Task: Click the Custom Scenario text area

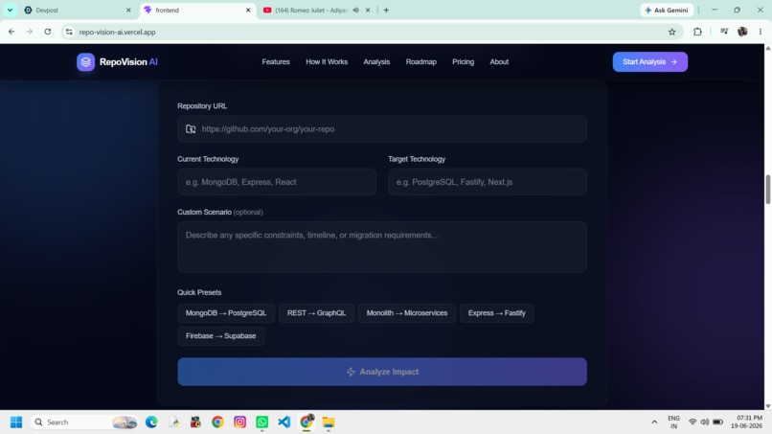Action: click(x=382, y=247)
